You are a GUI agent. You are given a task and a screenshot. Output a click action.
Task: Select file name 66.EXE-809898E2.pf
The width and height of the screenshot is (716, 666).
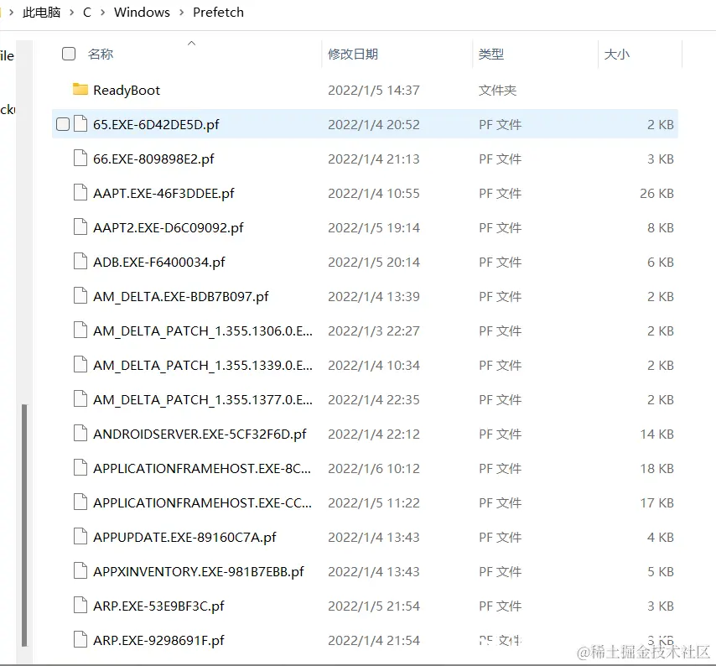tap(153, 159)
